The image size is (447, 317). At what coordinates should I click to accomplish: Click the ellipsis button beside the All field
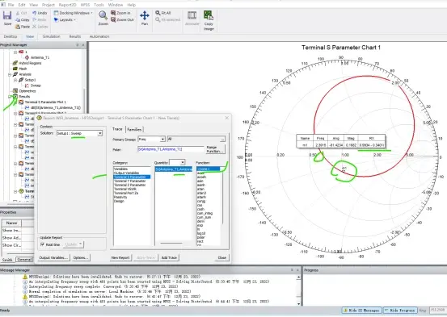click(222, 140)
